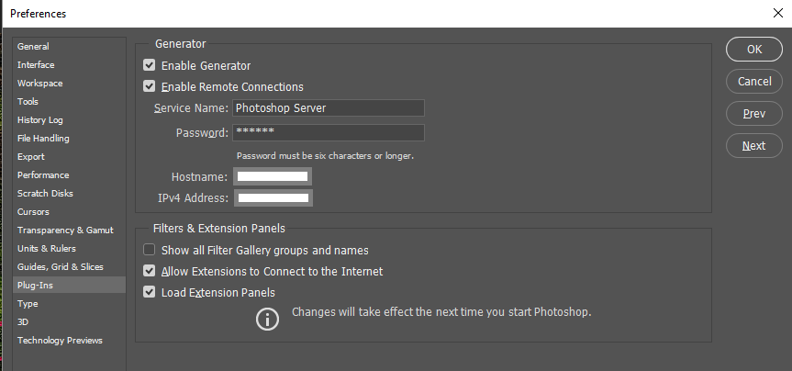This screenshot has width=792, height=371.
Task: Open Scratch Disks settings
Action: 45,194
